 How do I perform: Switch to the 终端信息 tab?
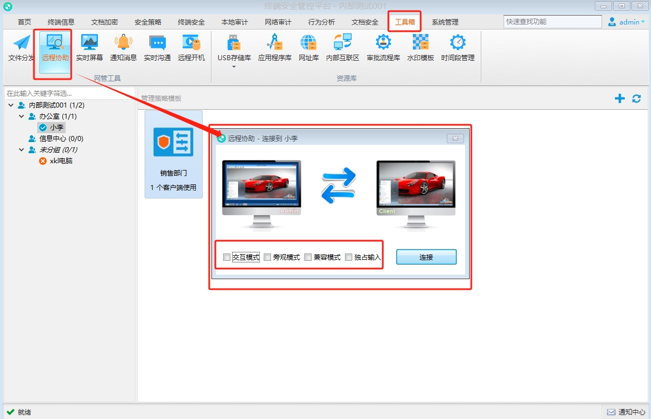61,22
